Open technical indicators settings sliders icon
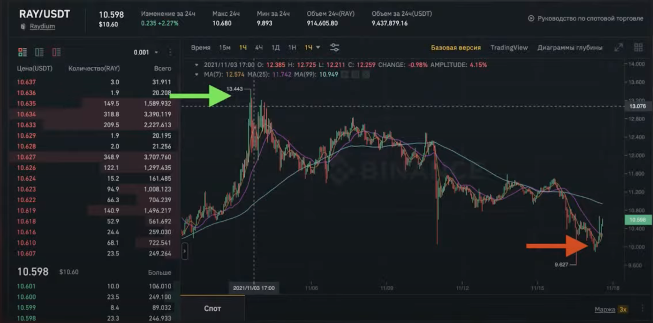This screenshot has width=653, height=323. (x=335, y=48)
